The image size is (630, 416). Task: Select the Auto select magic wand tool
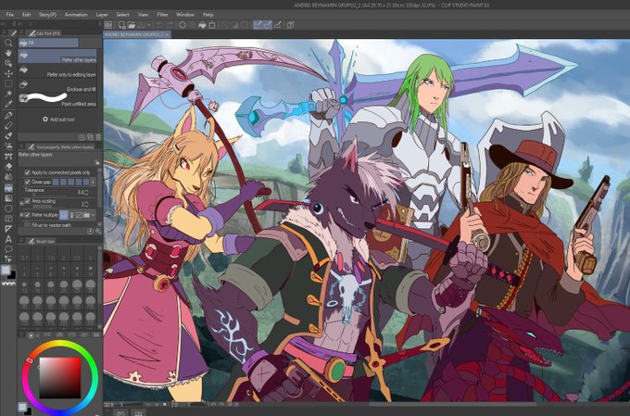point(8,95)
